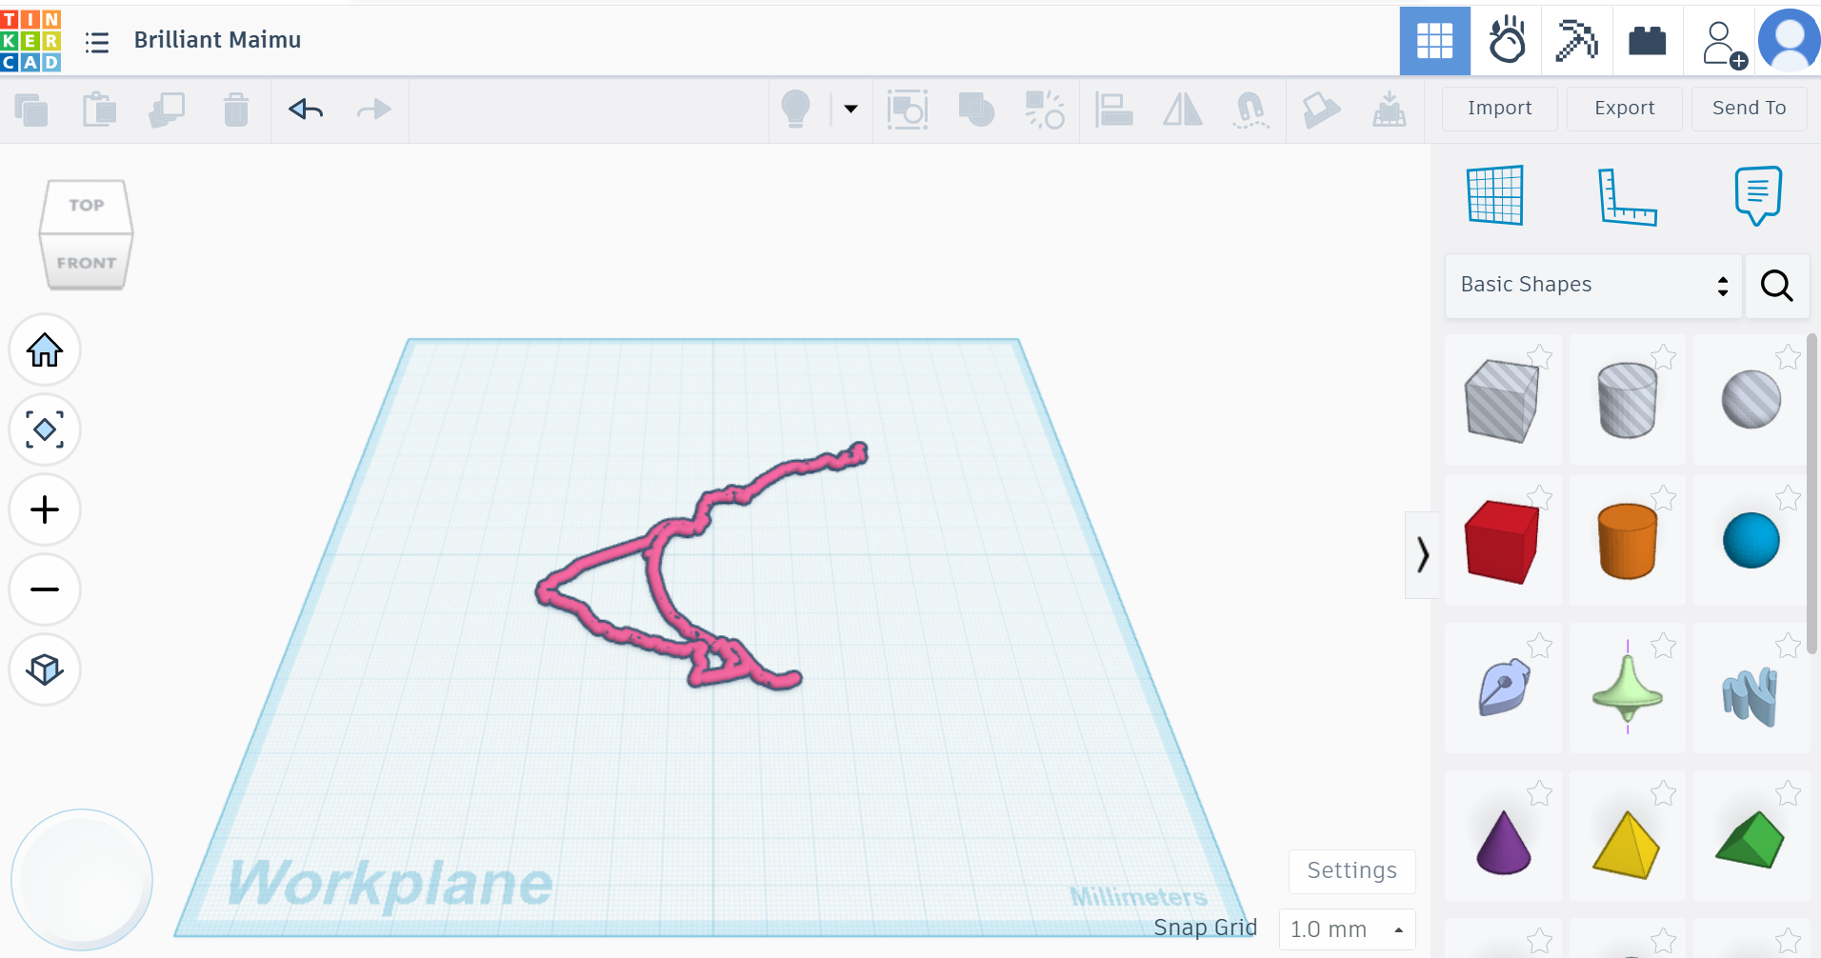Select the blue Sphere shape
This screenshot has width=1821, height=958.
[x=1751, y=542]
